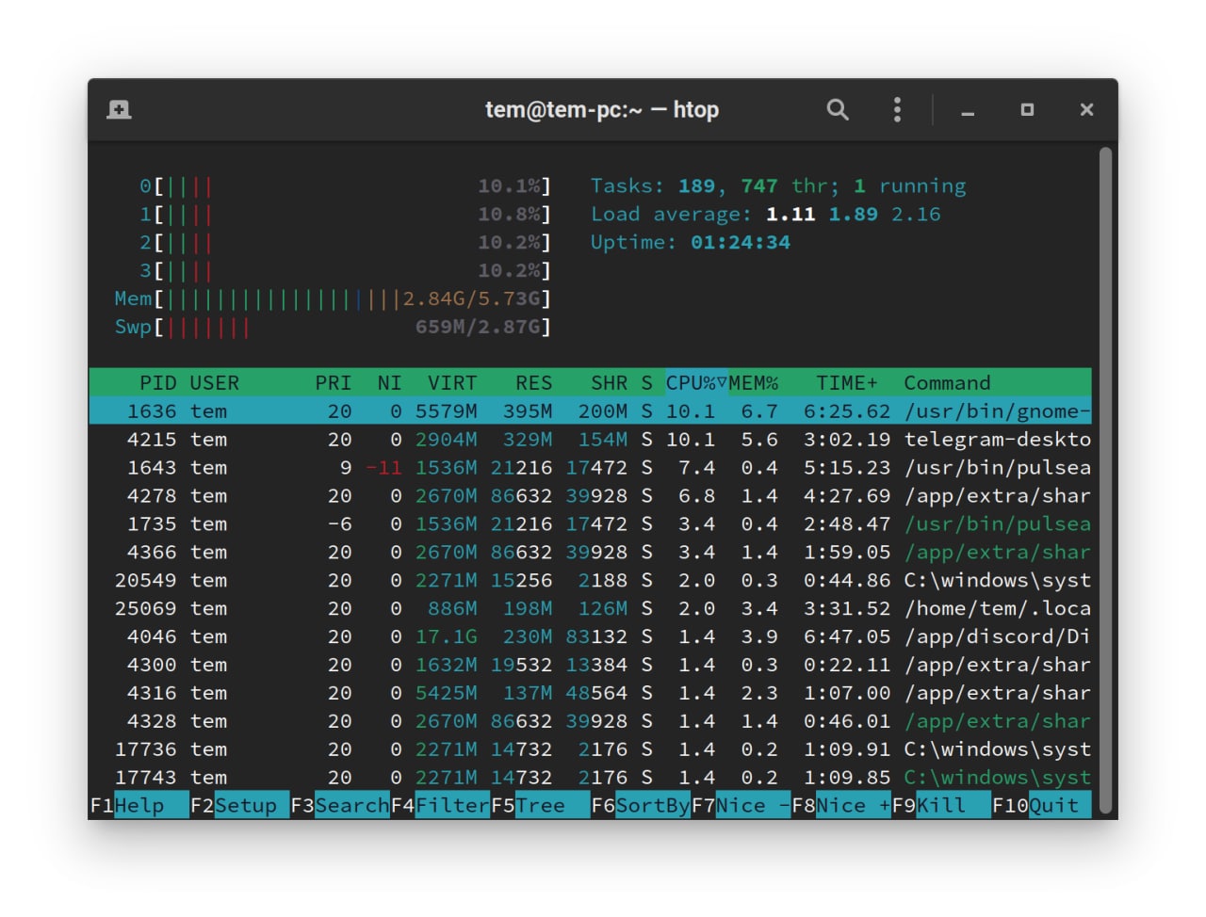
Task: Close the htop terminal window
Action: (x=1086, y=109)
